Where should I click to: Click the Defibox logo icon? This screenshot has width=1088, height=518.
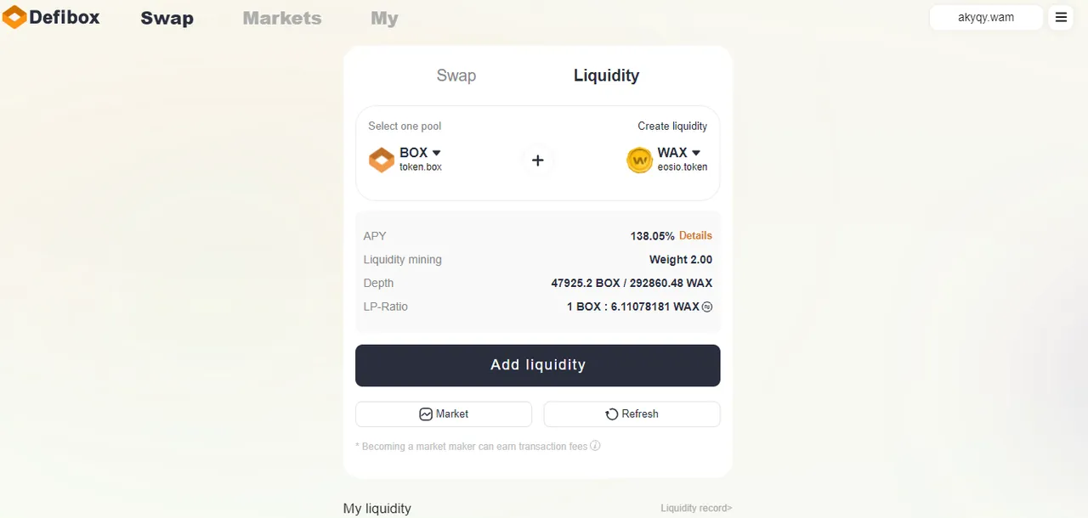(14, 17)
